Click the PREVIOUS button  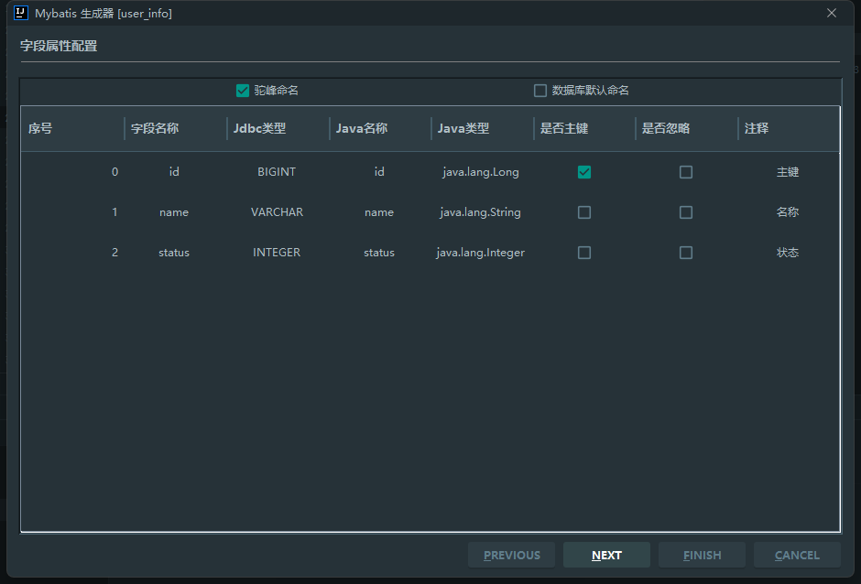click(511, 555)
